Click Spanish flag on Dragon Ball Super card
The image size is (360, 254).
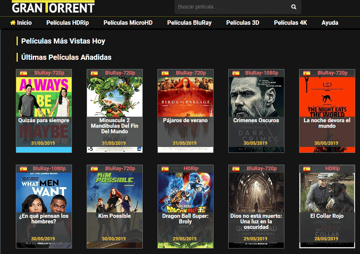coord(165,169)
